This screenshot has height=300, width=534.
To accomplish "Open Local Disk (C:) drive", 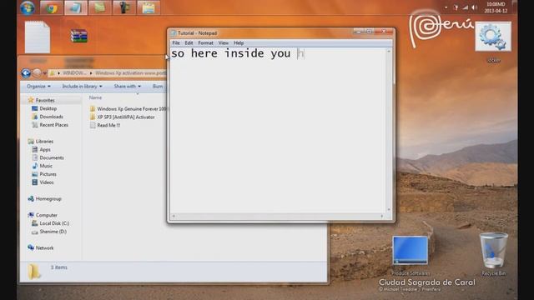I will coord(54,223).
